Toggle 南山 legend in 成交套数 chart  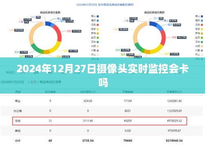pos(95,16)
